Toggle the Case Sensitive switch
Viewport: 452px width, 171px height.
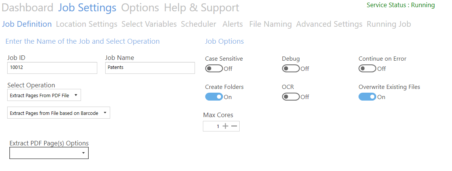pyautogui.click(x=214, y=69)
